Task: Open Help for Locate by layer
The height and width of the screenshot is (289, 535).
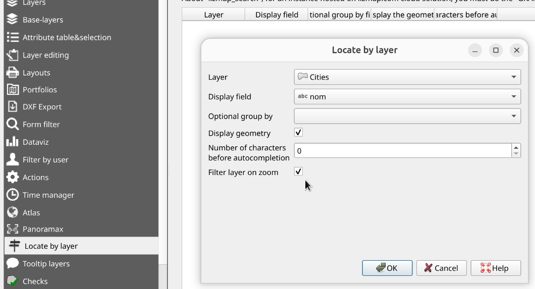Action: (x=496, y=268)
